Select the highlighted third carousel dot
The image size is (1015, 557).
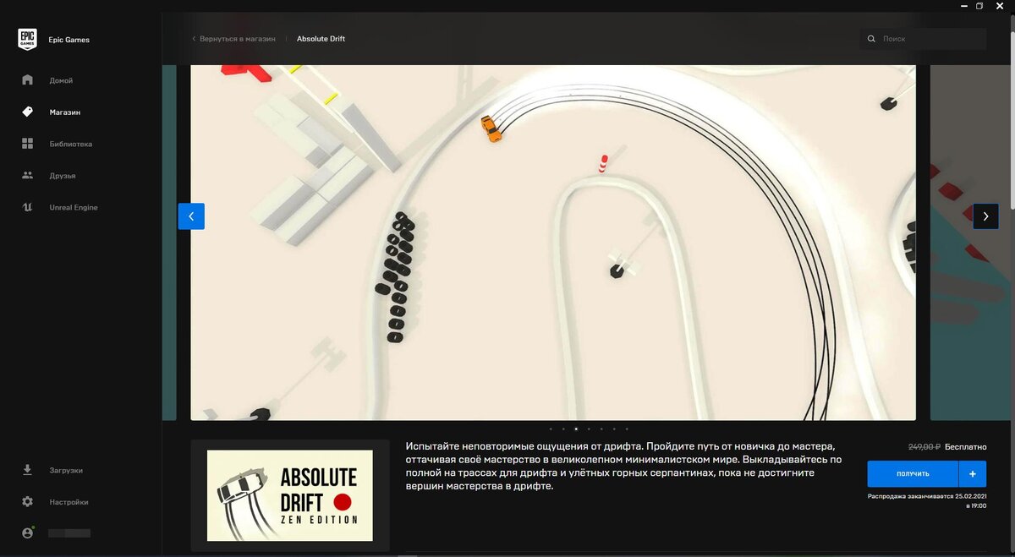point(576,429)
